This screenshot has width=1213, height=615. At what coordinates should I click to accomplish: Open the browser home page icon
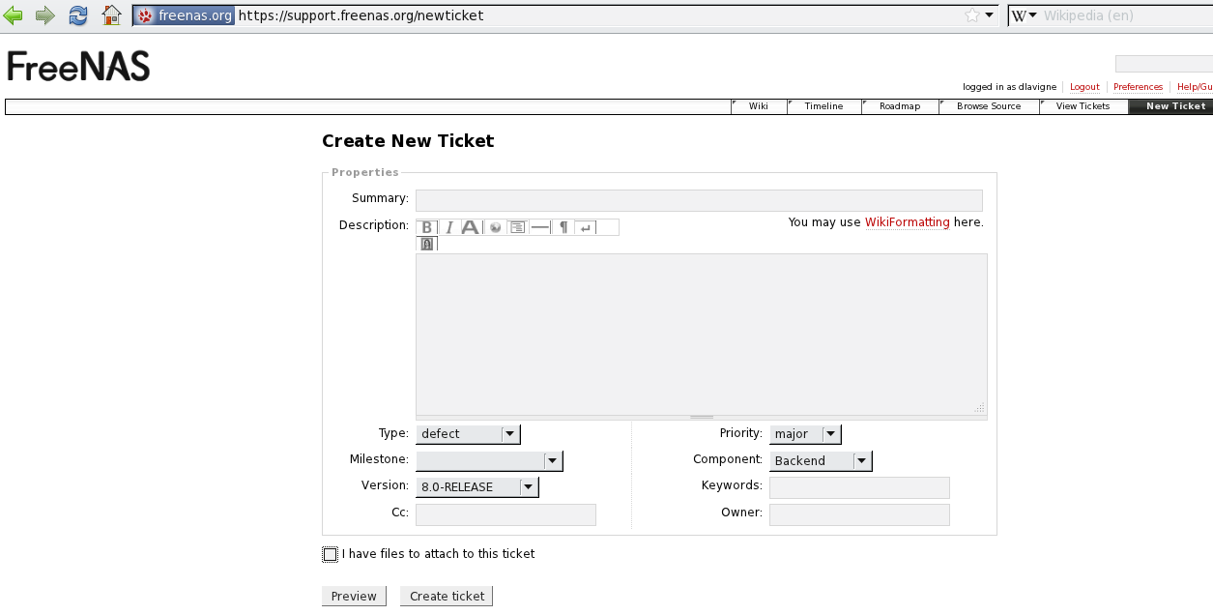pos(112,15)
